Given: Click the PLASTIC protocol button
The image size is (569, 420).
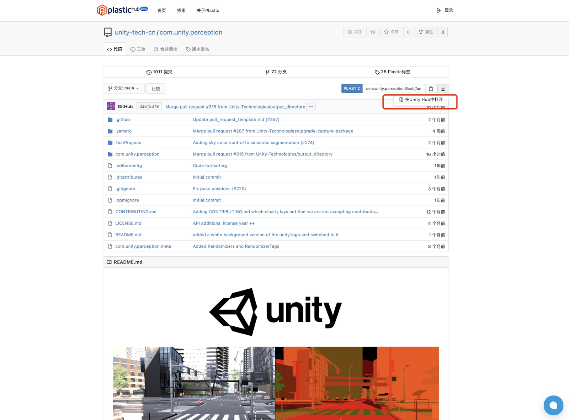Looking at the screenshot, I should (x=352, y=89).
